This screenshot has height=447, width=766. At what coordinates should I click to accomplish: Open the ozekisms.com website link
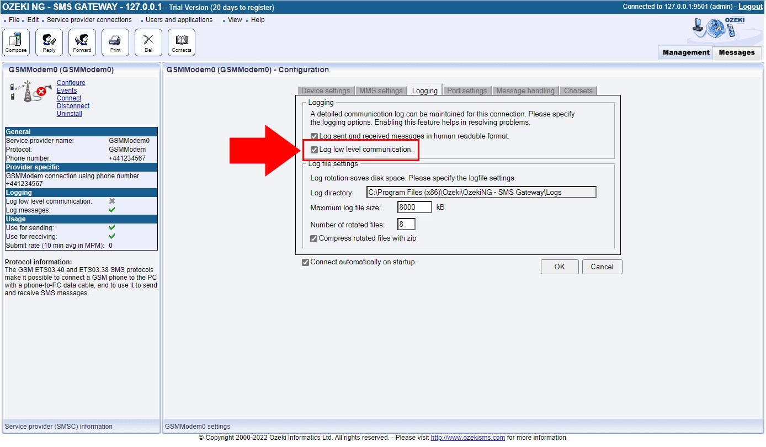(468, 438)
